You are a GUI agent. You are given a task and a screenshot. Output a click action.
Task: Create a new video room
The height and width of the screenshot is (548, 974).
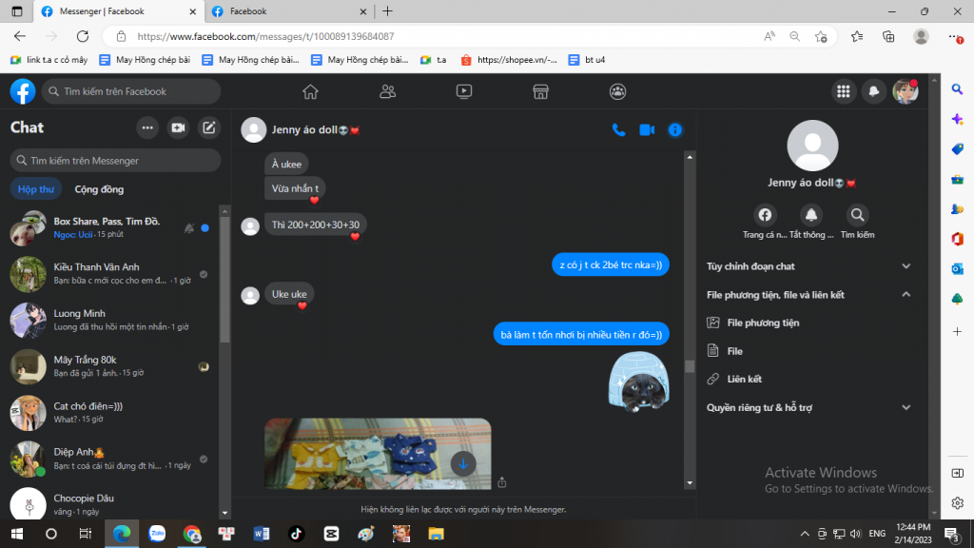point(178,127)
